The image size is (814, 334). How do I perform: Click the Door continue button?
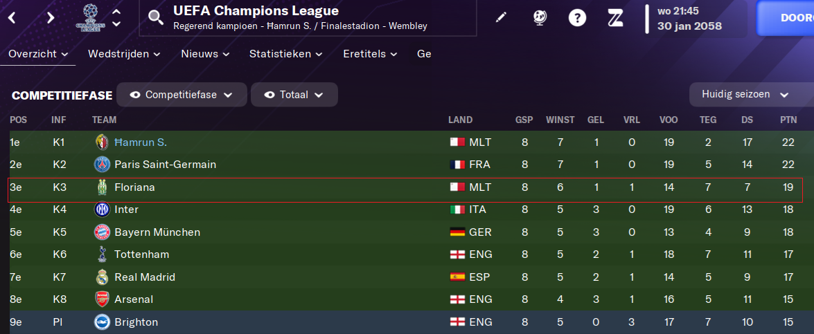[785, 18]
